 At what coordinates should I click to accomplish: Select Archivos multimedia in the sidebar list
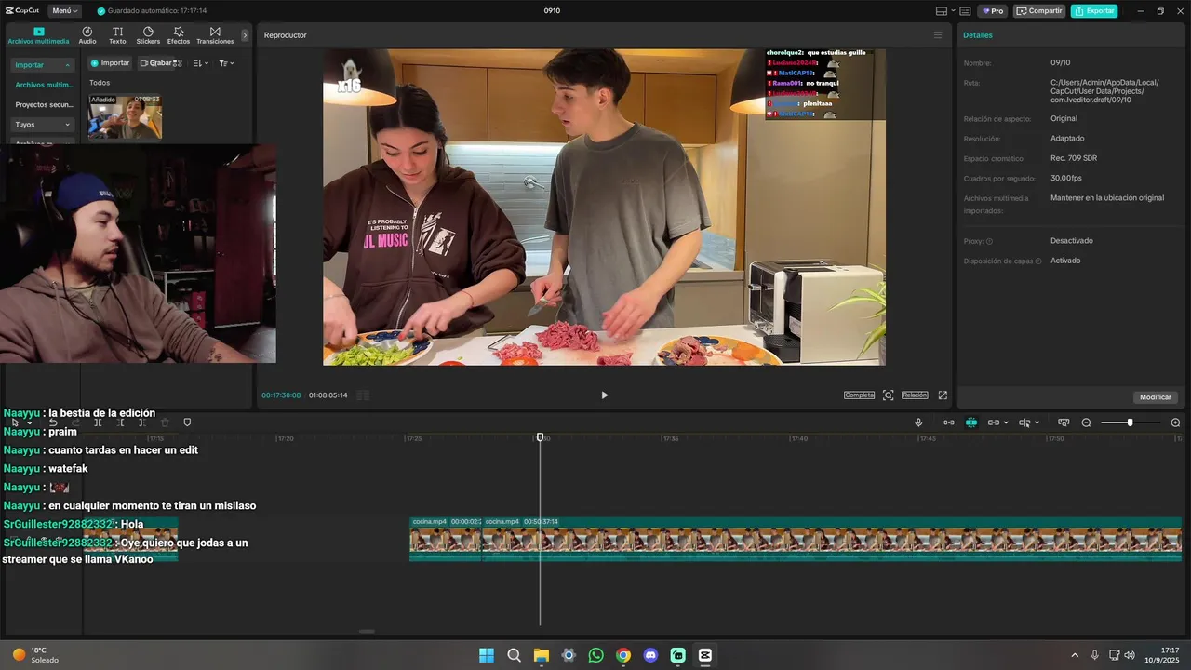coord(43,85)
